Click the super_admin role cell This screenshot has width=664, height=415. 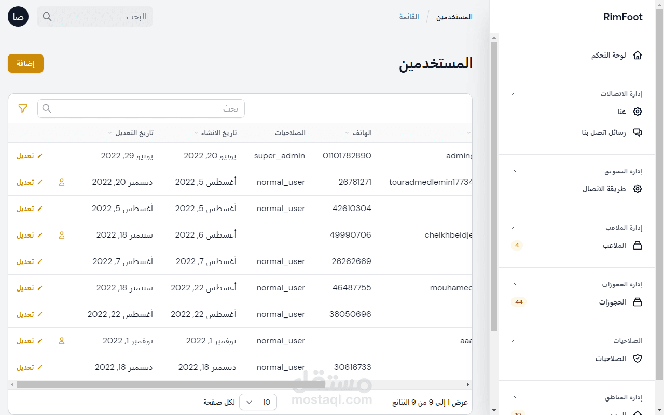pos(280,156)
